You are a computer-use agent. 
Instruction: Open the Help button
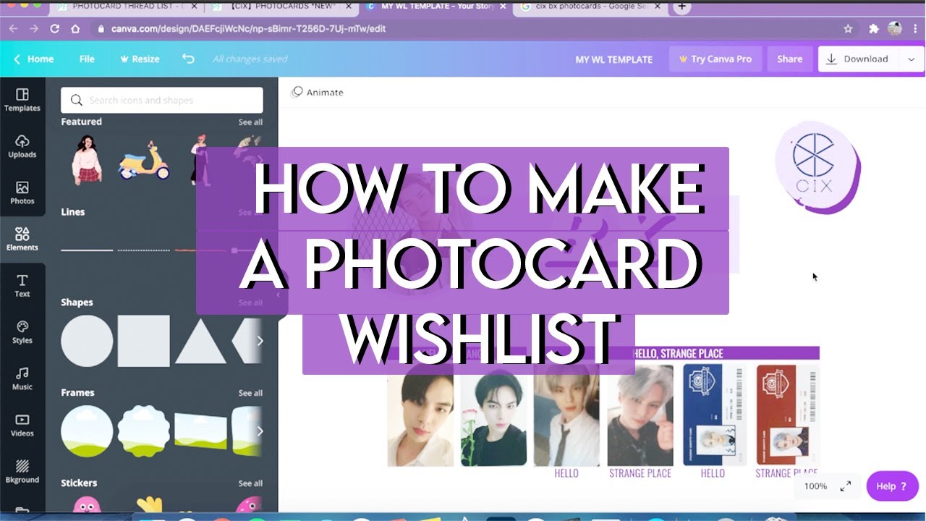pyautogui.click(x=892, y=486)
